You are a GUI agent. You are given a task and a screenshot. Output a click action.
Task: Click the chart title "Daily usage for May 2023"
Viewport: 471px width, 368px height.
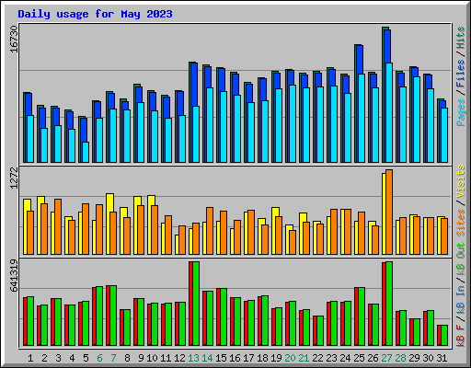(95, 14)
